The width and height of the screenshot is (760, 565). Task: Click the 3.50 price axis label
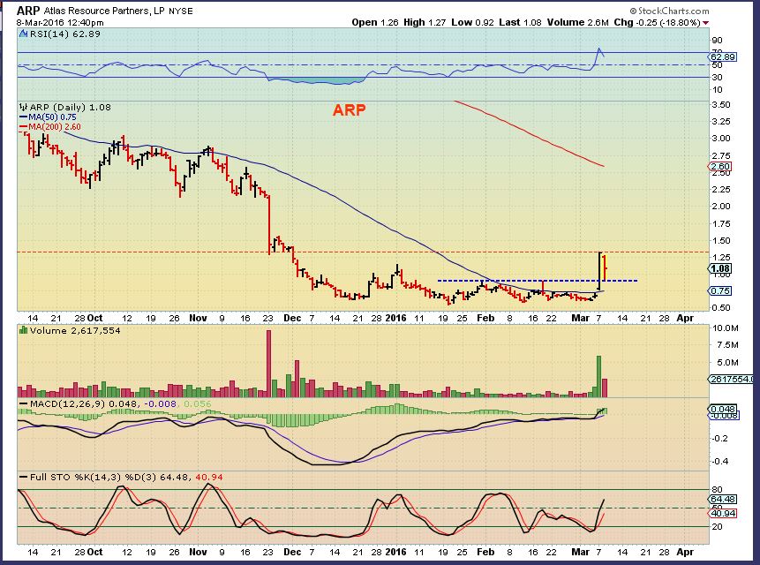pos(721,105)
